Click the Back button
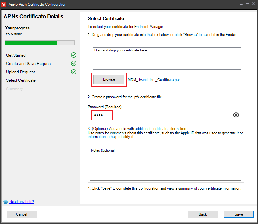258x224 pixels. click(203, 214)
